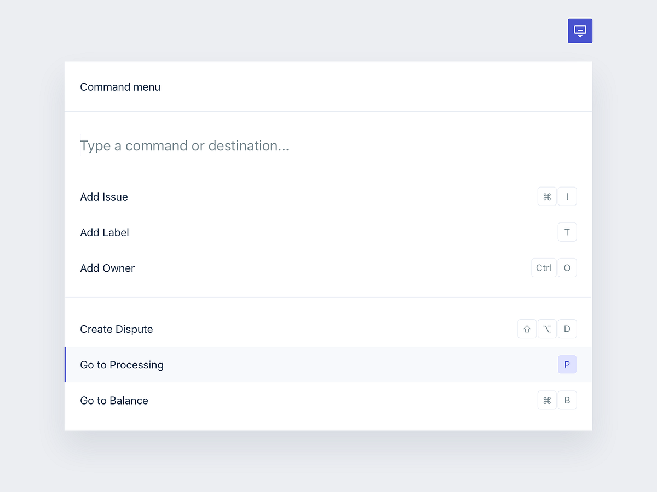This screenshot has height=492, width=657.
Task: Open Go to Balance
Action: click(x=328, y=400)
